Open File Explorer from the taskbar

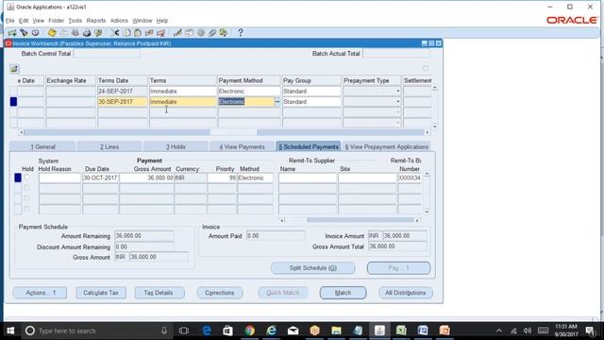coord(336,331)
